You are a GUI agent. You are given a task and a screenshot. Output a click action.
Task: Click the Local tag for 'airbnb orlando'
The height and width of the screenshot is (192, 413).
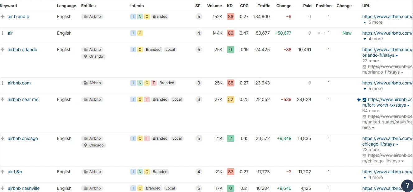point(170,50)
